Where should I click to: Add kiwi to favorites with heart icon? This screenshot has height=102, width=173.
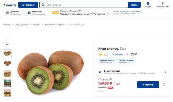pyautogui.click(x=164, y=85)
